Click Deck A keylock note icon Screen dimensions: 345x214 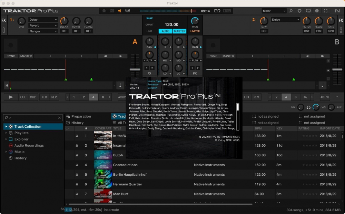[120, 85]
